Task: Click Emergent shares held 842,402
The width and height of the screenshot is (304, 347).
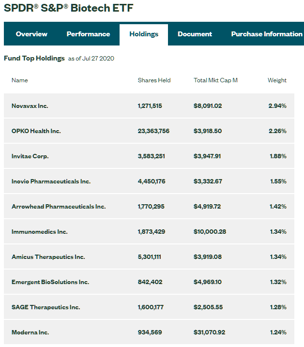Action: click(x=150, y=282)
